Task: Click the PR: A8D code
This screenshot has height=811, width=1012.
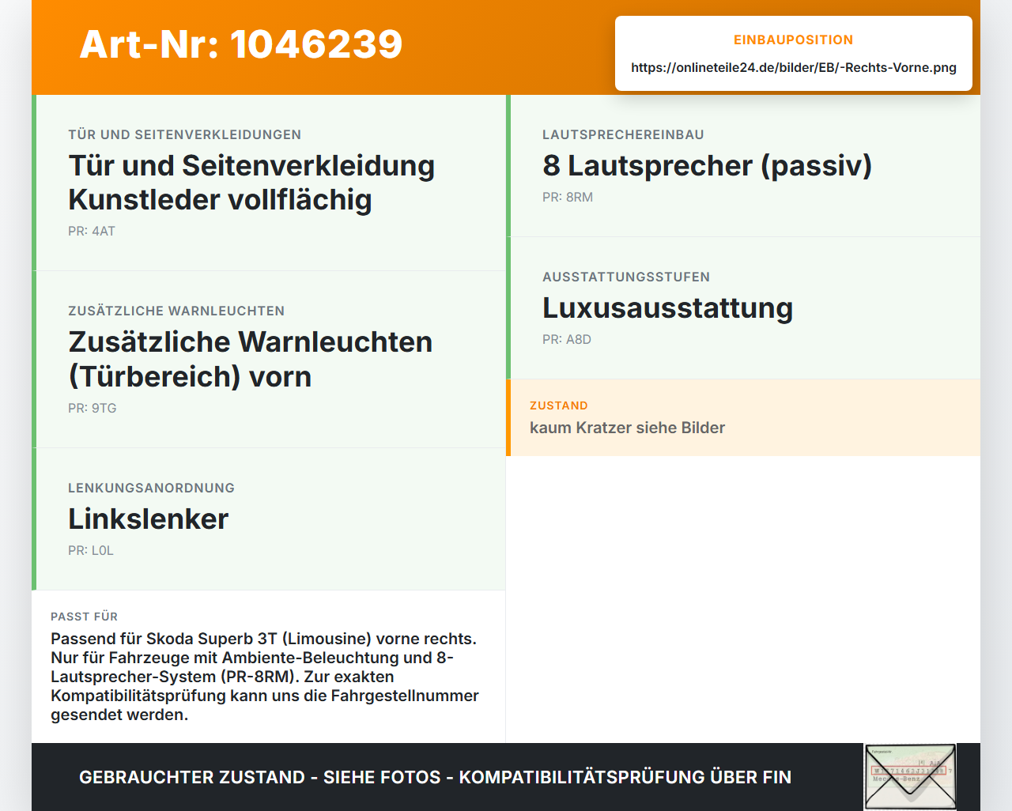Action: (567, 339)
